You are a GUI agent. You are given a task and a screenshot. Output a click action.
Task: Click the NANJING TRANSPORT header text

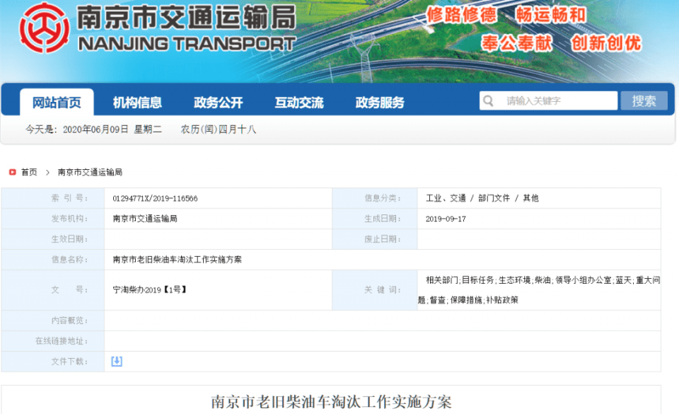tap(186, 44)
